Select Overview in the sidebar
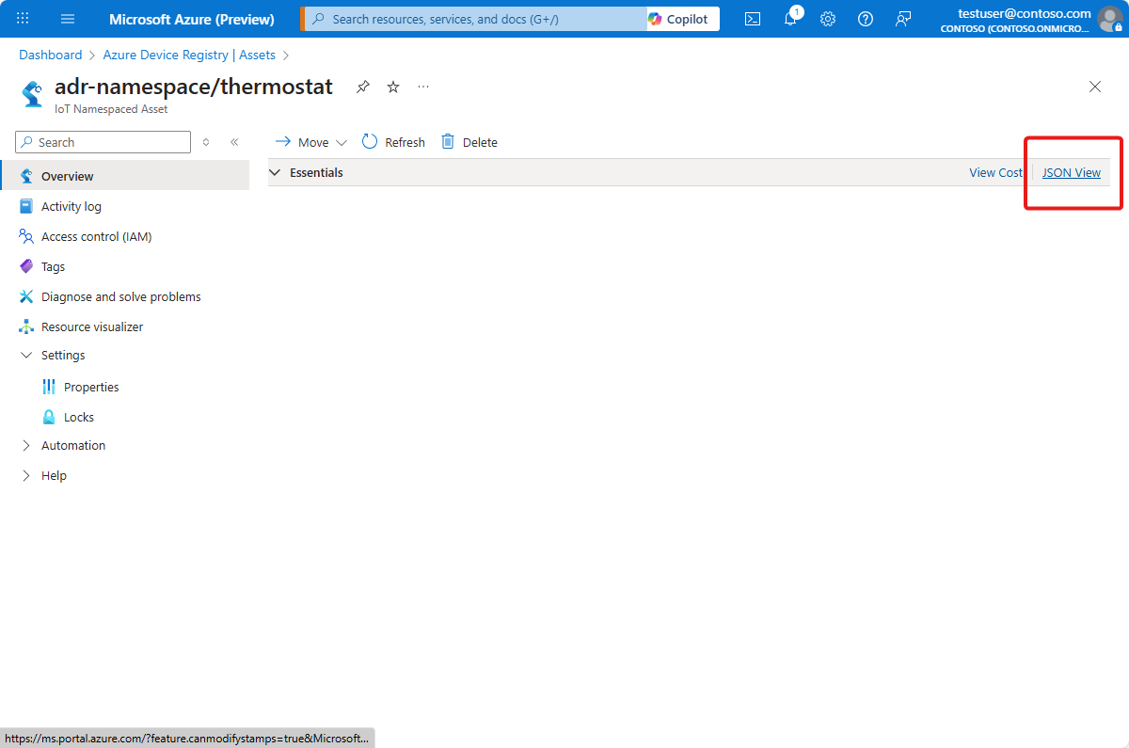Viewport: 1129px width, 748px height. (124, 176)
